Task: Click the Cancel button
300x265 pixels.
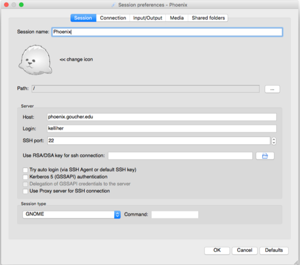Action: click(x=244, y=250)
